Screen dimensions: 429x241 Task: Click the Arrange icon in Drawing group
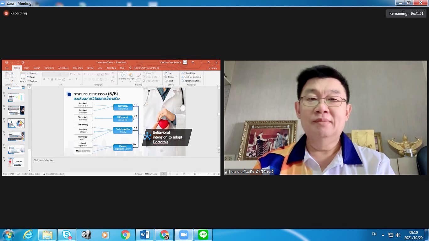[130, 75]
